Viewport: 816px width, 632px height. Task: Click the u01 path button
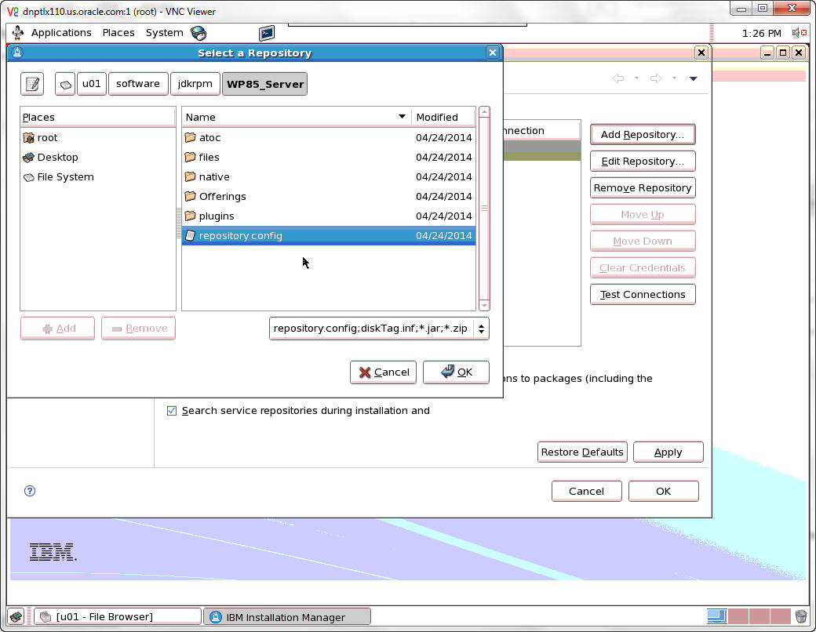92,84
